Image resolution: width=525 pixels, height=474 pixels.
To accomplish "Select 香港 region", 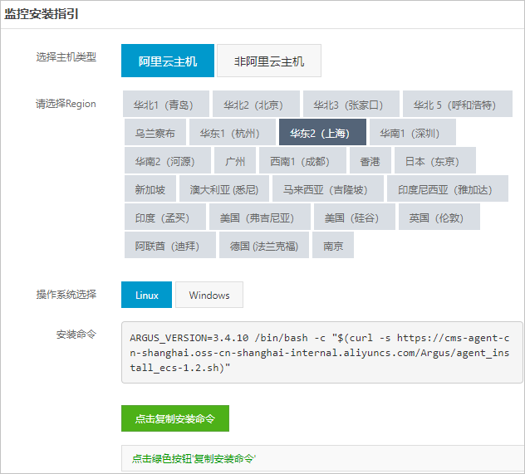I will 370,160.
